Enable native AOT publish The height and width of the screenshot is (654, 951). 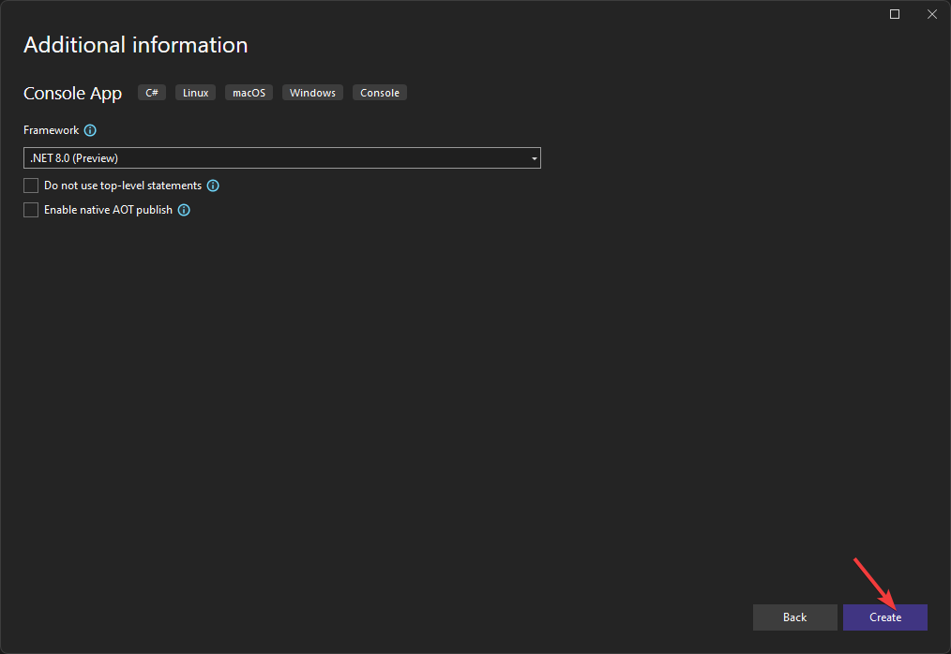tap(30, 209)
